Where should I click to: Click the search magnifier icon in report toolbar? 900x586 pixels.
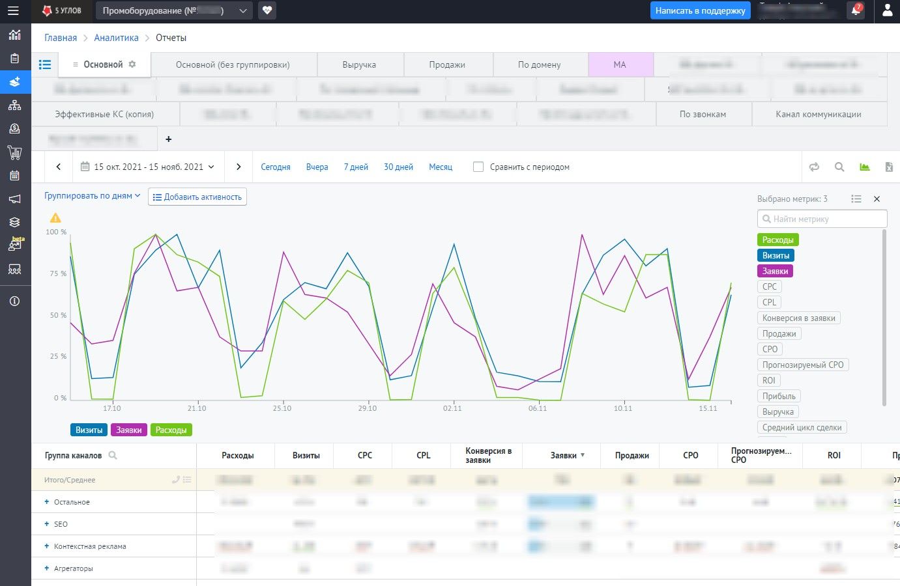839,167
